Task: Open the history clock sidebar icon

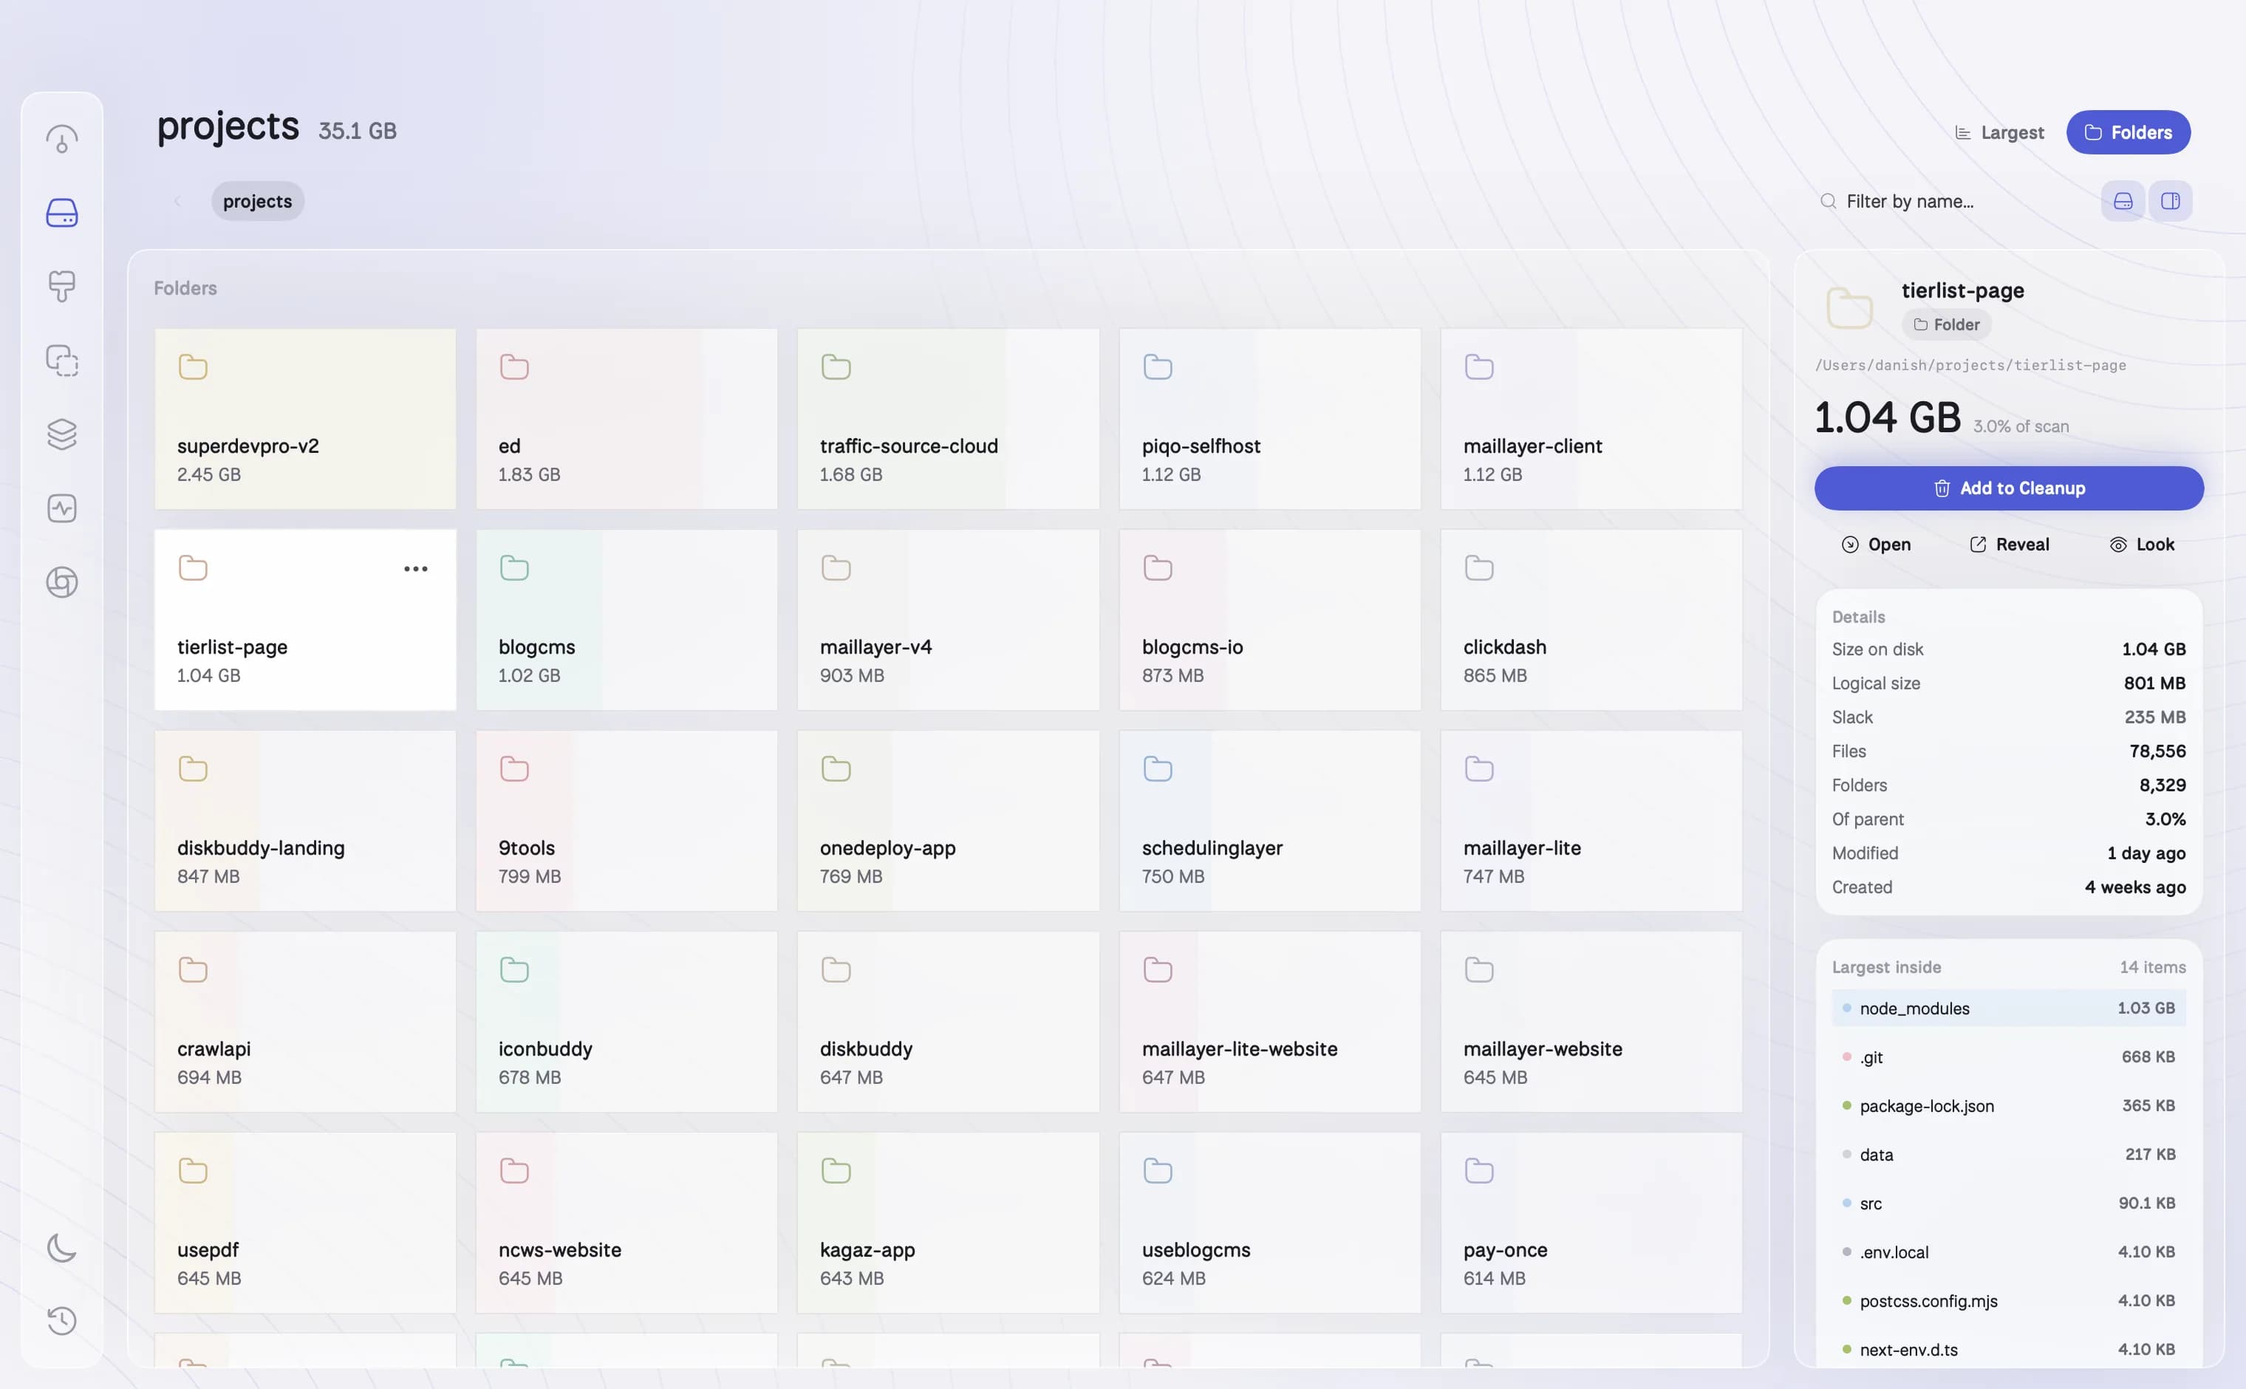Action: point(61,1320)
